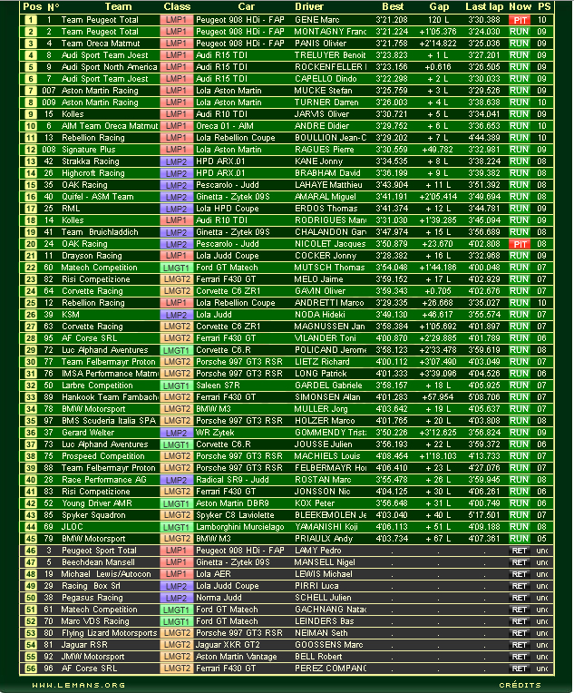This screenshot has height=693, width=574.
Task: Select team Highcroft Racing
Action: pos(93,173)
